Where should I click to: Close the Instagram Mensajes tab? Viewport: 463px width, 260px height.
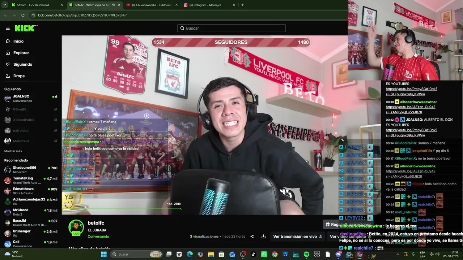(234, 5)
